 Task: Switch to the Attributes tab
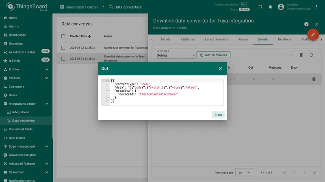click(x=188, y=39)
